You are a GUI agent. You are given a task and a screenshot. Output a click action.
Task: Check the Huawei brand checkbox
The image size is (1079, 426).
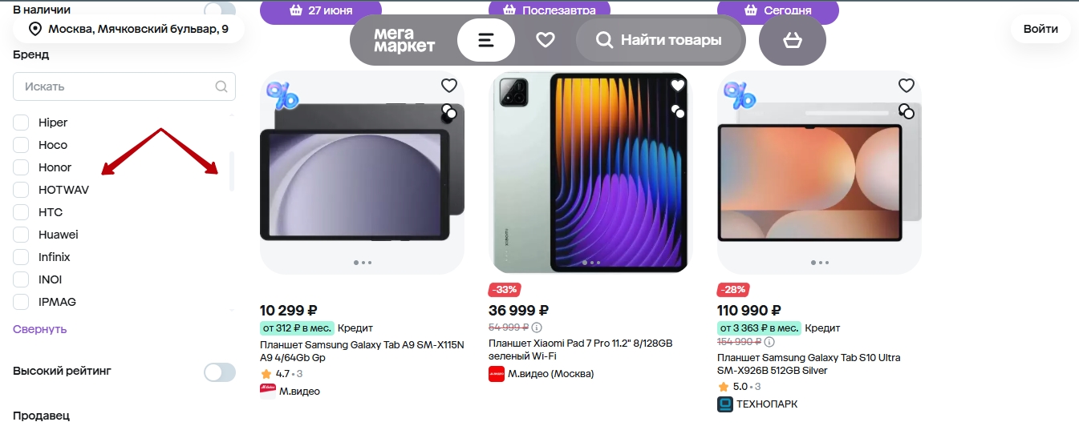(x=22, y=235)
